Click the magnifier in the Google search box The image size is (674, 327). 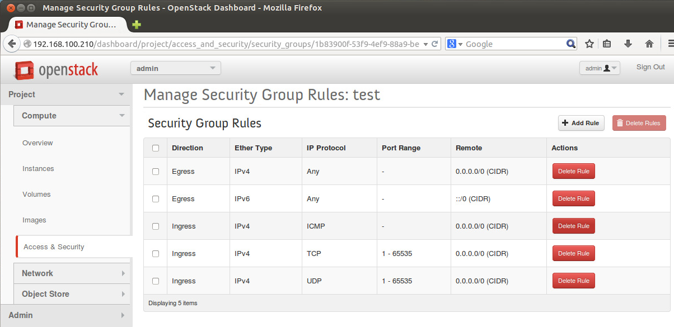(x=570, y=43)
